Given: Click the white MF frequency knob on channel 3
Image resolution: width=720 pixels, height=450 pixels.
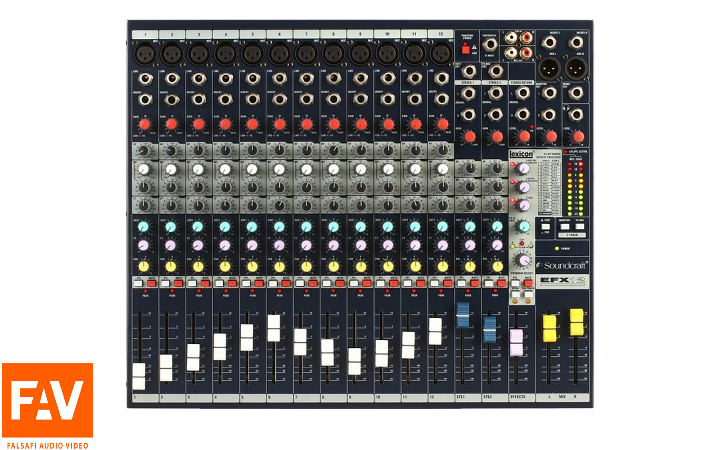Looking at the screenshot, I should pyautogui.click(x=198, y=169).
